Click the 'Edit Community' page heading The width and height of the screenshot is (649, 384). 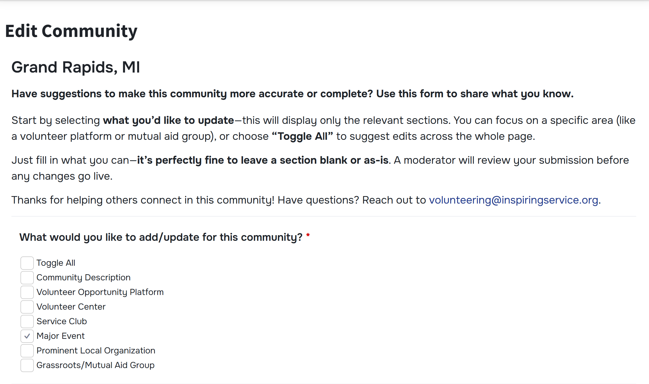pyautogui.click(x=71, y=31)
